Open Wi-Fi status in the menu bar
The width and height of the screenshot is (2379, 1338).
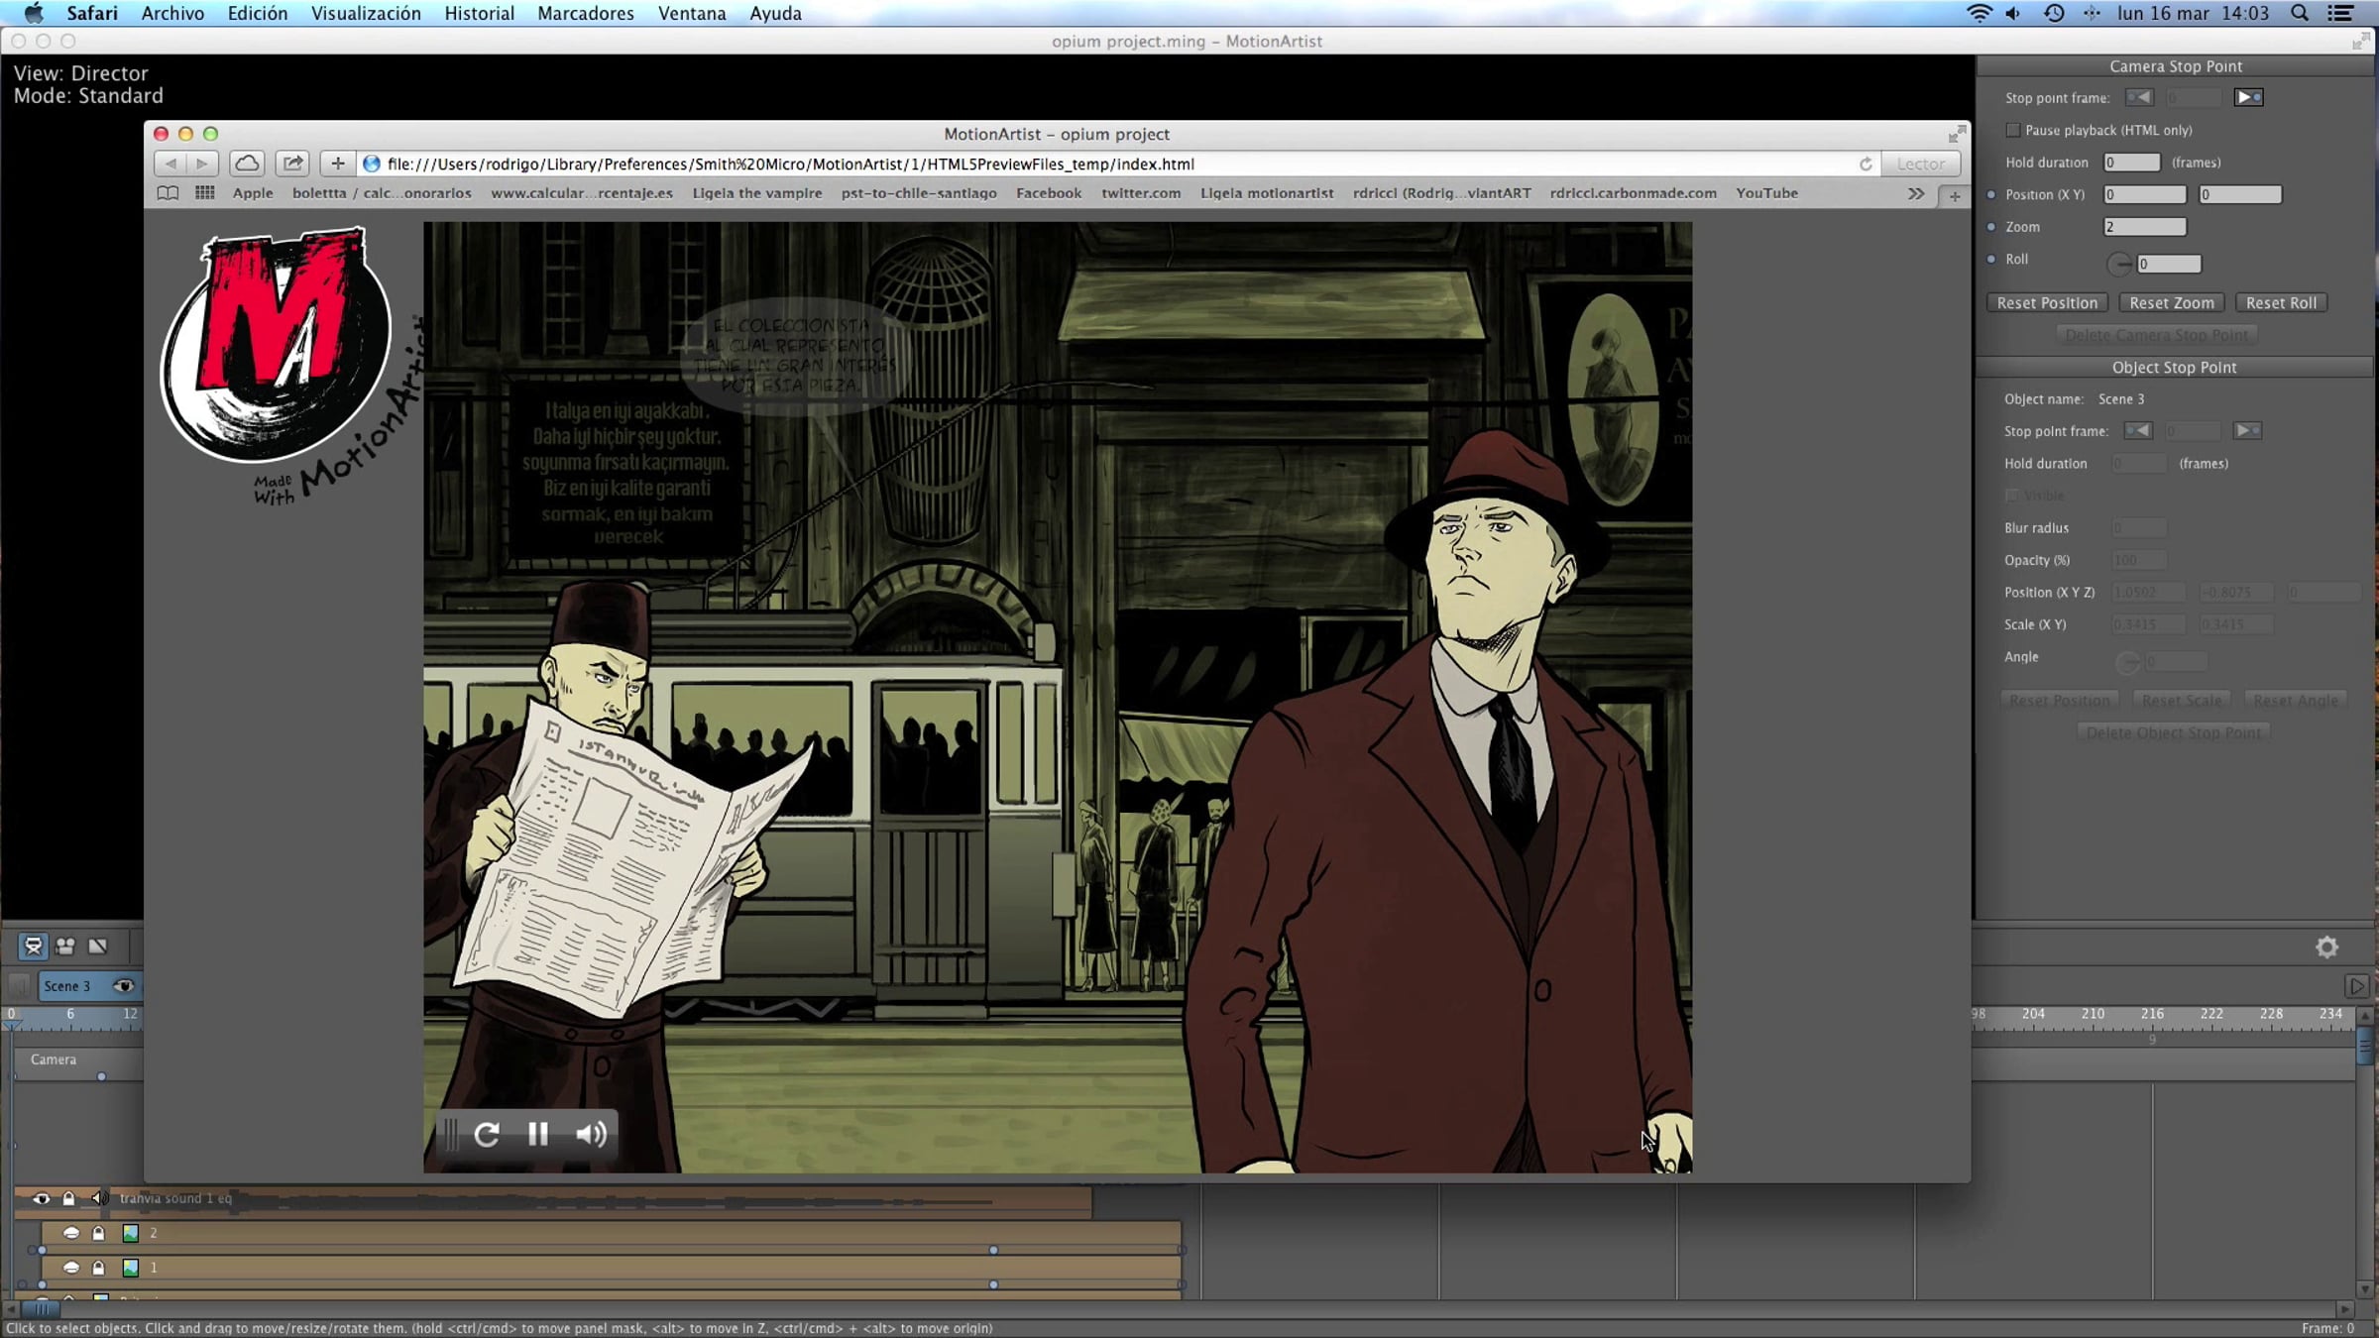[x=1980, y=13]
